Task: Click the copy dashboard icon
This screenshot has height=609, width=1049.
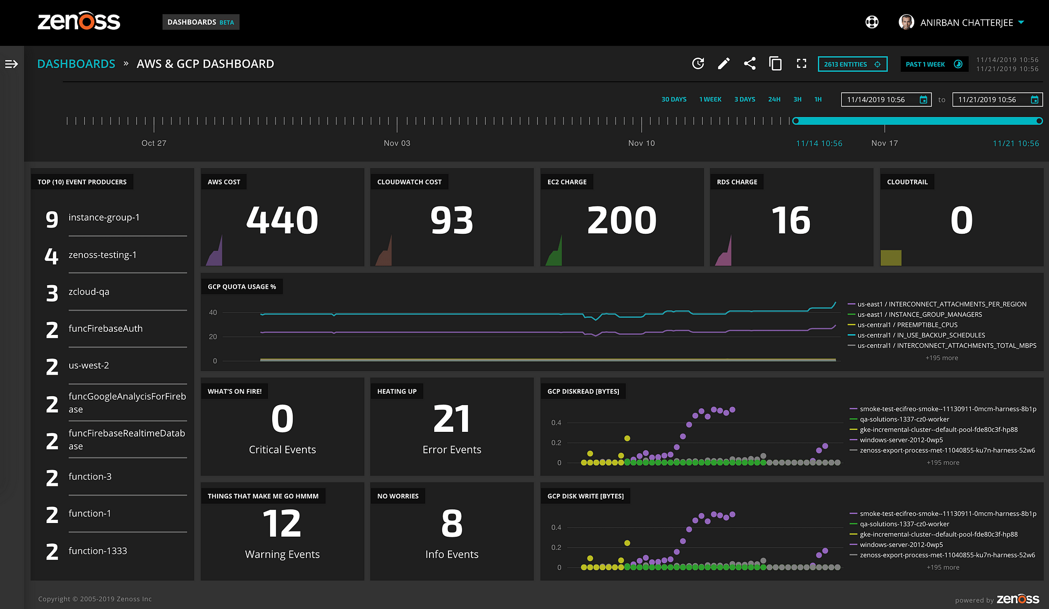Action: point(775,64)
